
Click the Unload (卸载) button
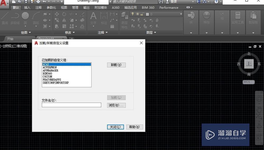116,65
